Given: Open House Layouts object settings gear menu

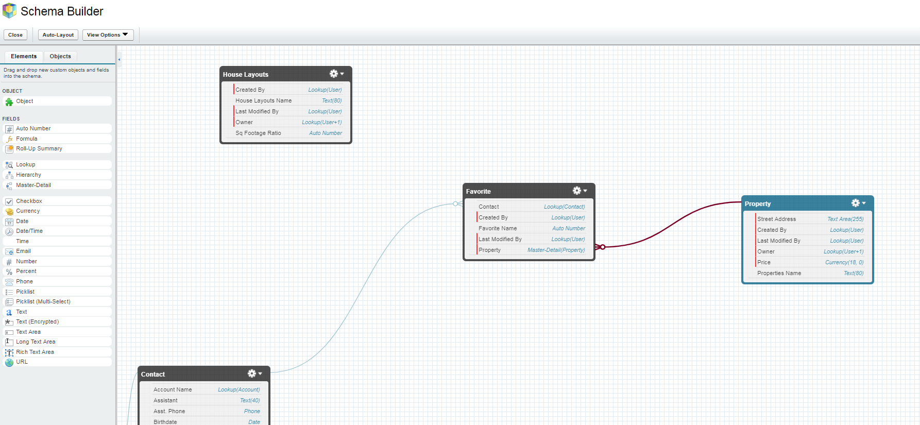Looking at the screenshot, I should point(336,74).
